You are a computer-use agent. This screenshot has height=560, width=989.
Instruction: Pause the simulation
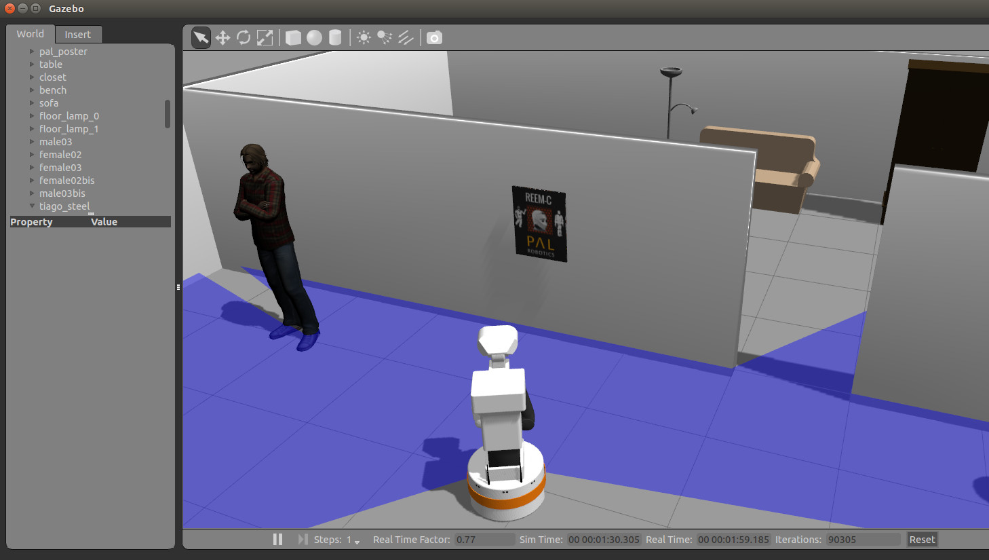pos(277,539)
